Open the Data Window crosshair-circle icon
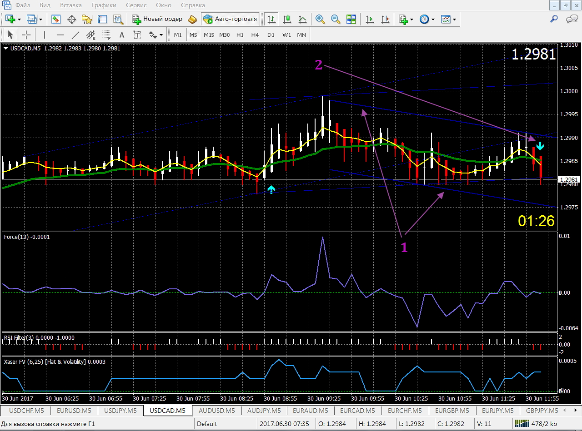Viewport: 582px width, 431px height. coord(71,19)
